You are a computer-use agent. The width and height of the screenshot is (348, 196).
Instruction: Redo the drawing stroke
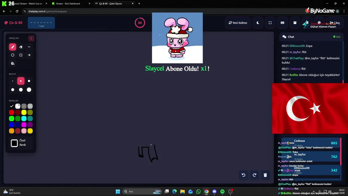[254, 175]
